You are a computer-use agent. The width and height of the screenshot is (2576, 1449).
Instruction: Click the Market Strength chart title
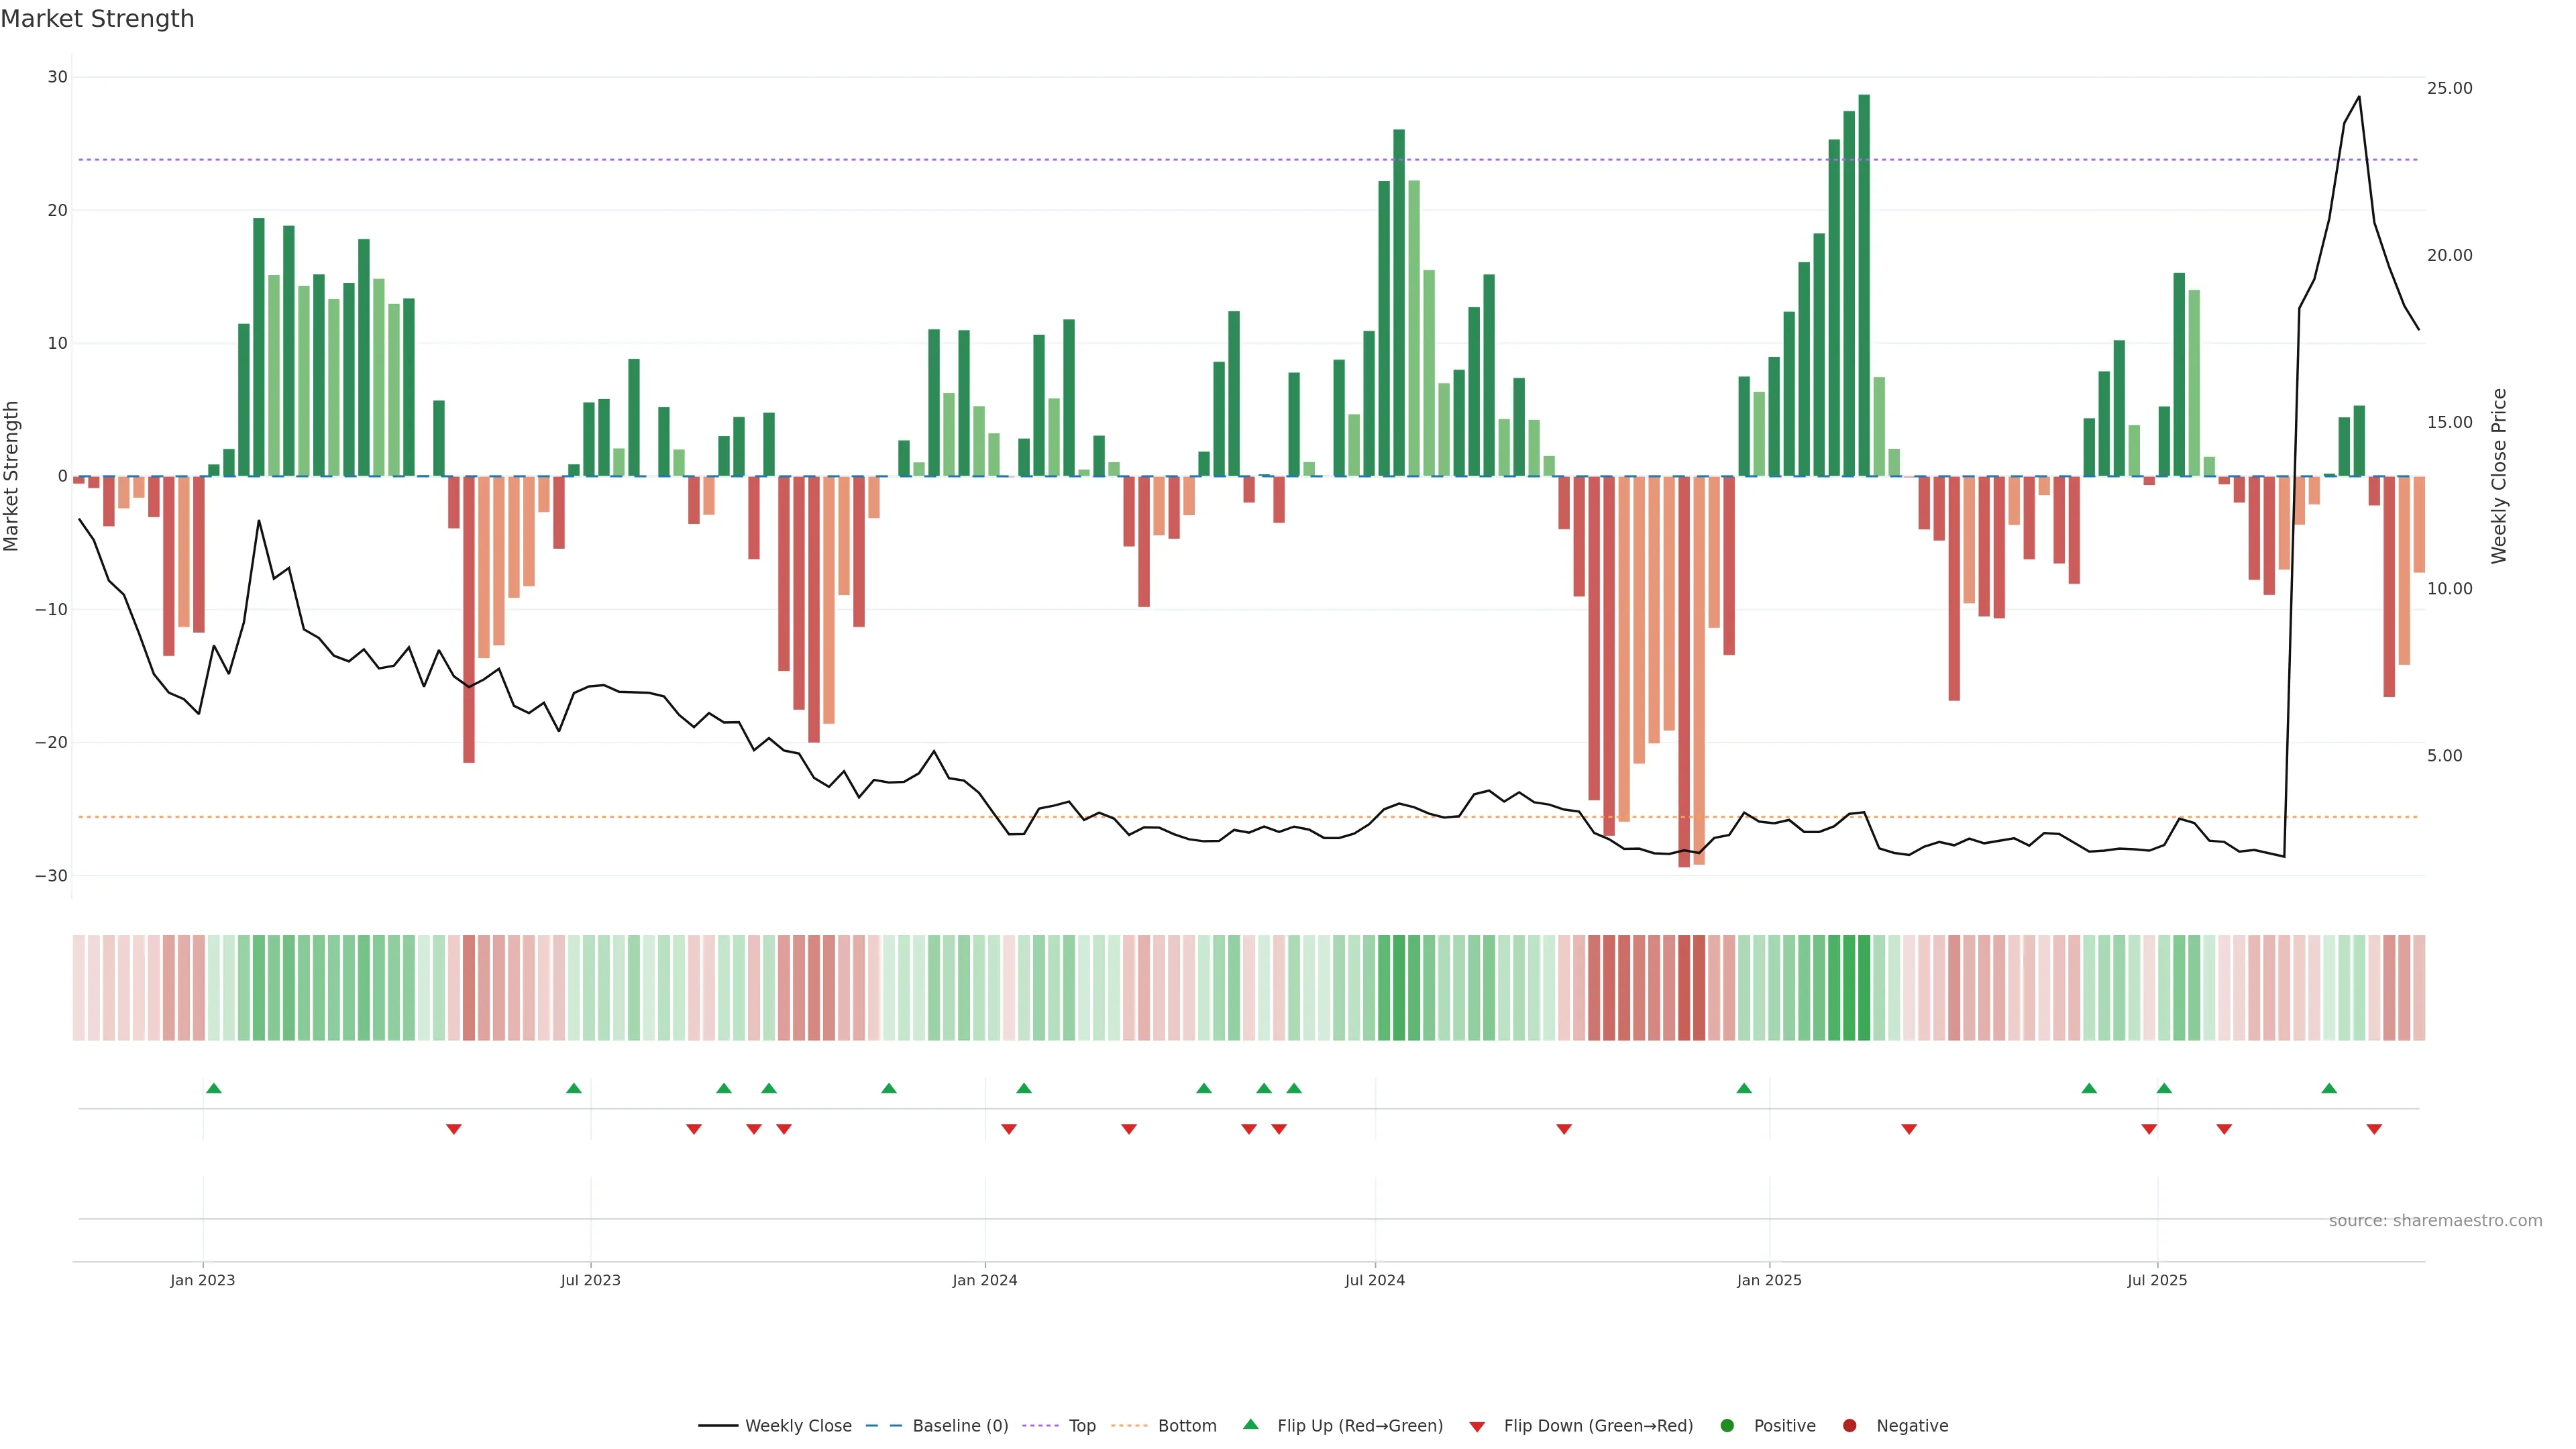[x=97, y=18]
